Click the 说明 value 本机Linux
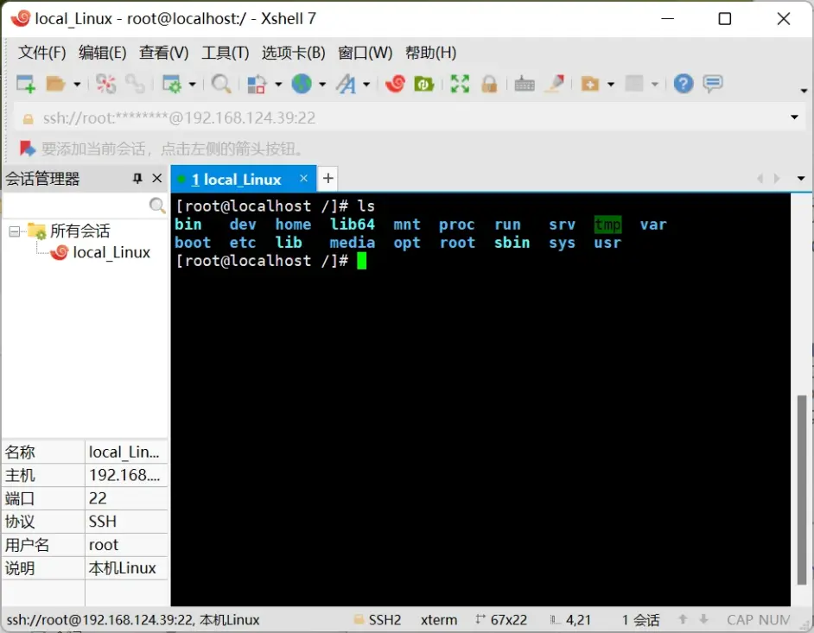This screenshot has width=814, height=633. click(x=122, y=568)
